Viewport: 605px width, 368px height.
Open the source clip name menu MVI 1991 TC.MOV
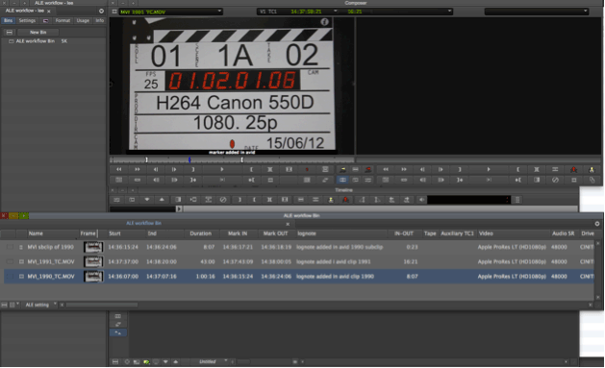click(x=170, y=12)
